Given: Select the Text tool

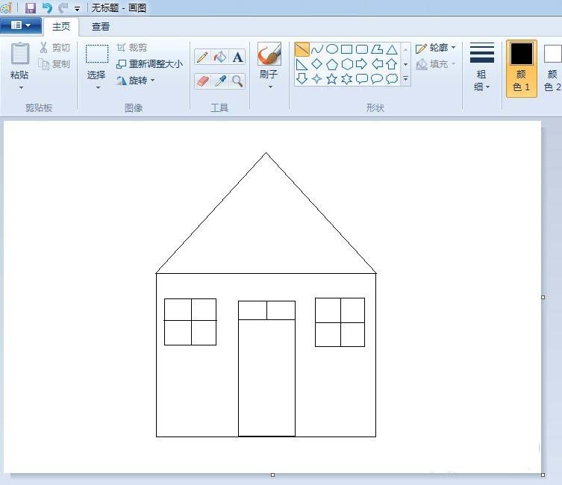Looking at the screenshot, I should click(x=237, y=57).
